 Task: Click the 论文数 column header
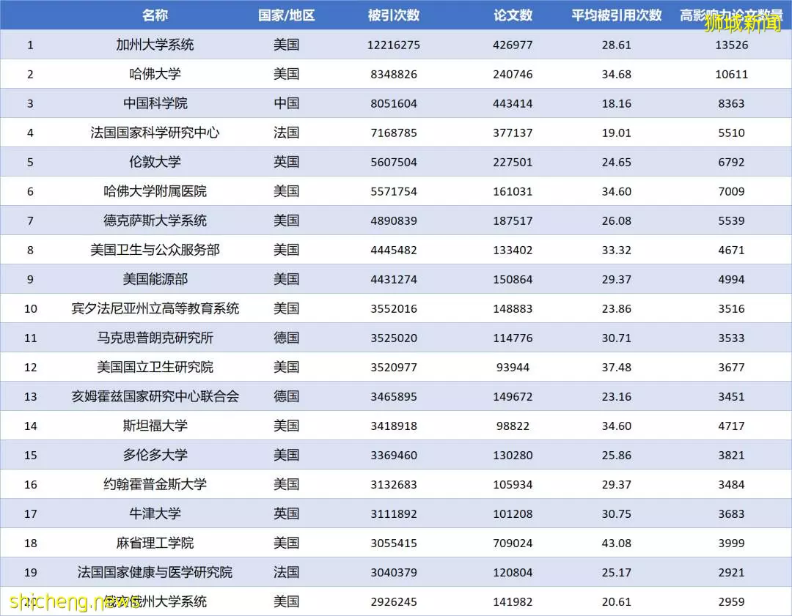coord(513,15)
